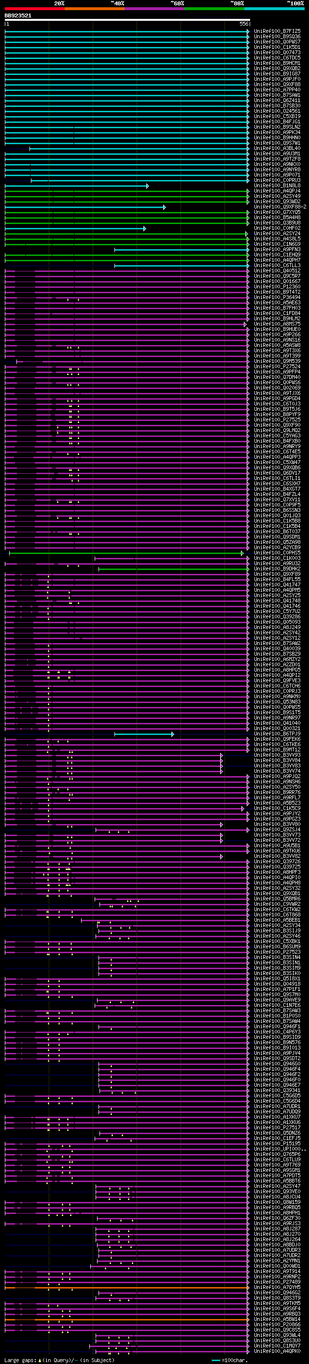The width and height of the screenshot is (309, 1364).
Task: Click the orange ~40% identity legend segment
Action: [x=95, y=9]
